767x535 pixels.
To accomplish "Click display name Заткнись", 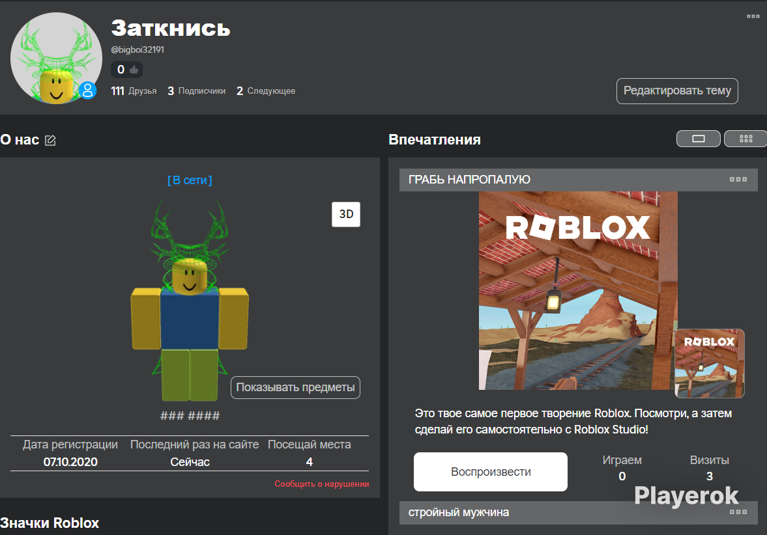I will pyautogui.click(x=170, y=29).
